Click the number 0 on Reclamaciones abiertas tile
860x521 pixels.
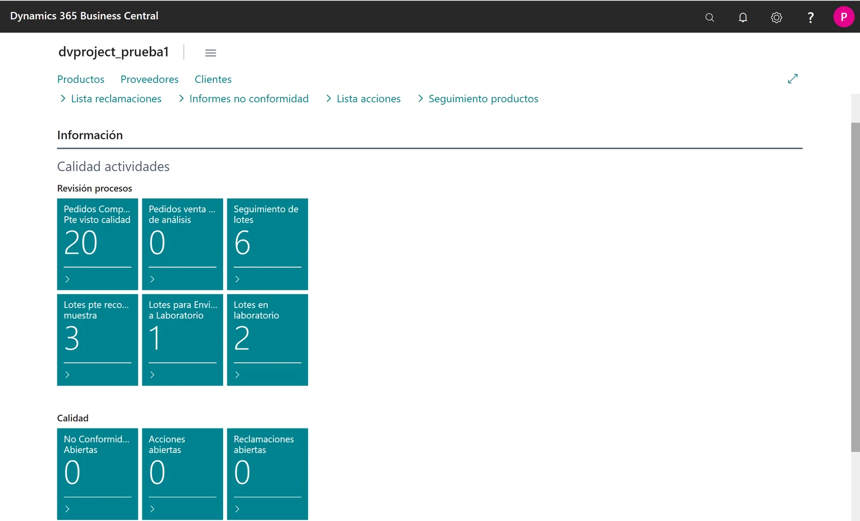click(242, 473)
